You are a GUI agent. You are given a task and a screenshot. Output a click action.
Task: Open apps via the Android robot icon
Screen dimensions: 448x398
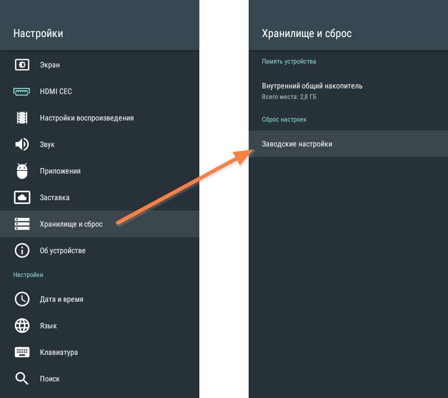(22, 171)
